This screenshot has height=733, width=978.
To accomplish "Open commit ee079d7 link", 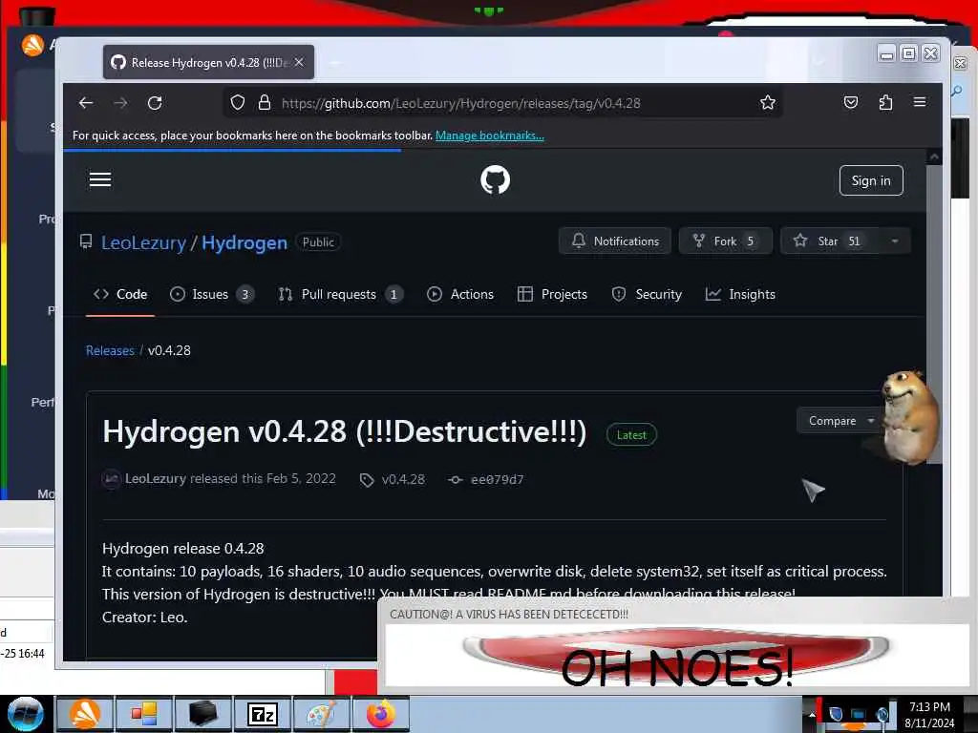I will pos(486,479).
